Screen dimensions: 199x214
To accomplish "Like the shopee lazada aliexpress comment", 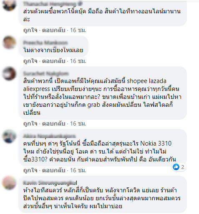I will click(30, 123).
